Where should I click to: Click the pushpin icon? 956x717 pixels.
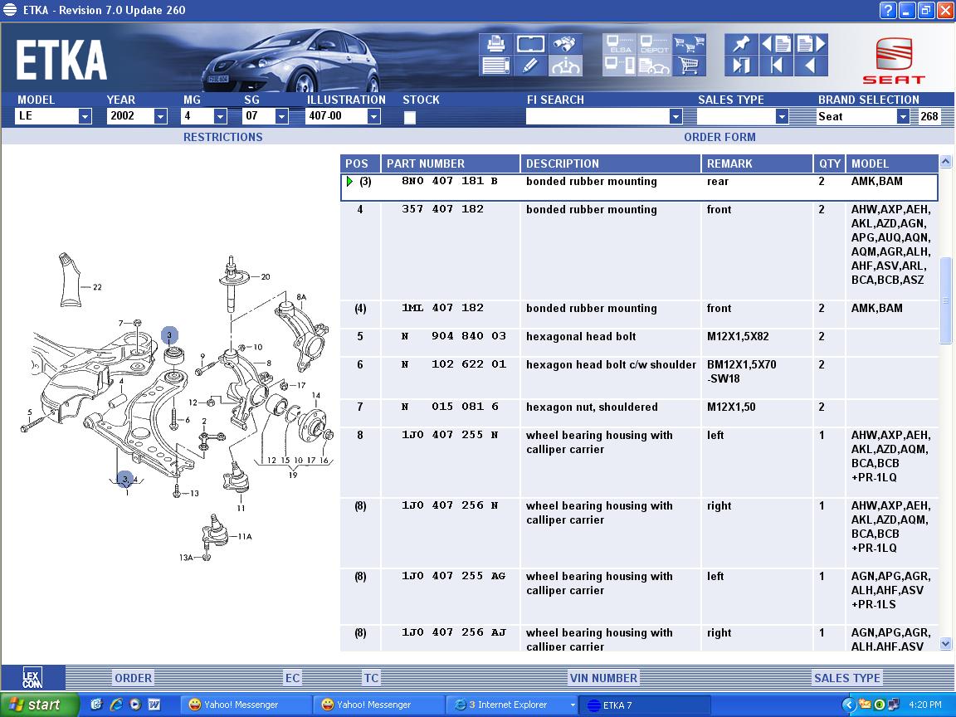[x=741, y=44]
